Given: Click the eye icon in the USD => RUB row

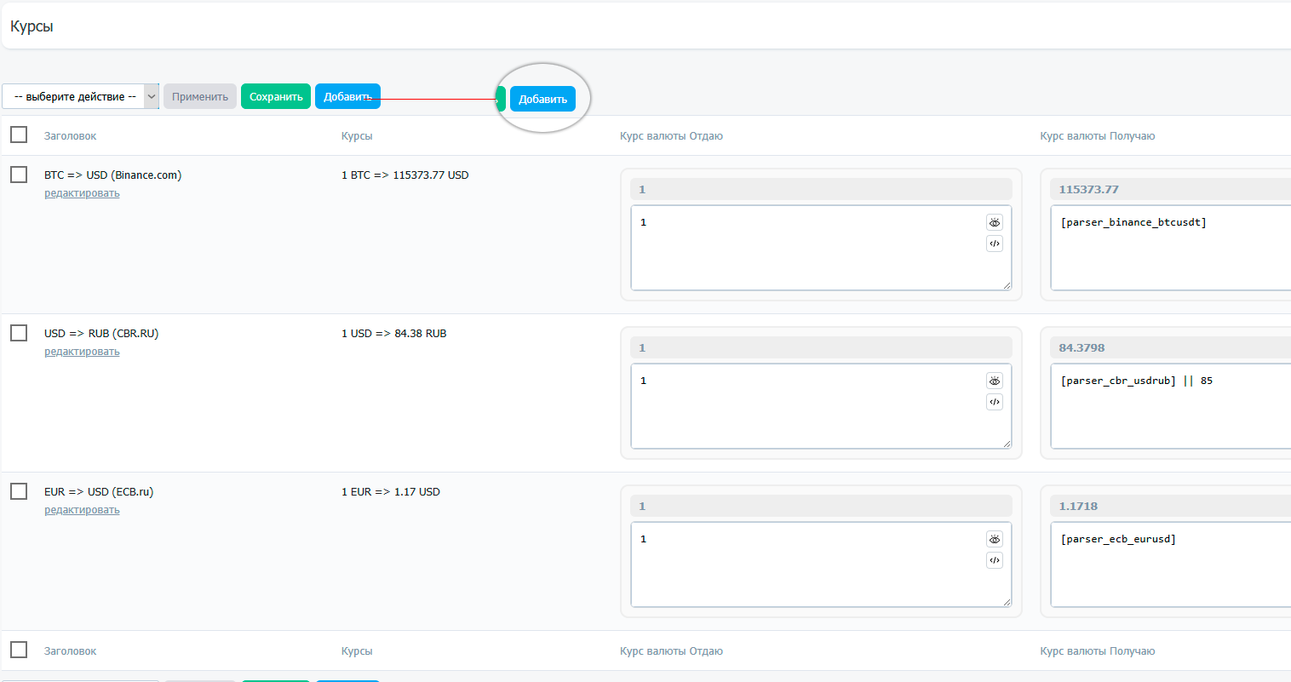Looking at the screenshot, I should pos(994,381).
